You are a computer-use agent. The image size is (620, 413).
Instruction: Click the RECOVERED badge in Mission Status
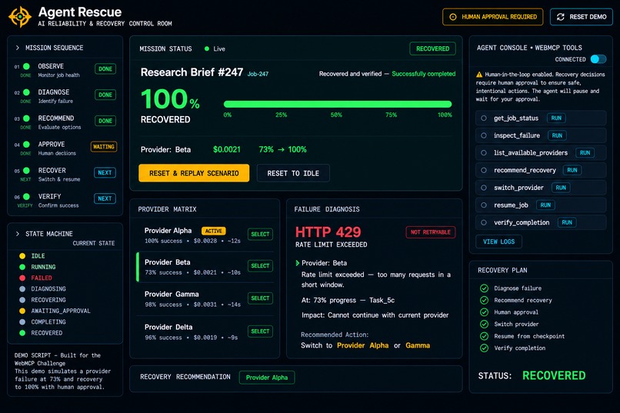point(432,48)
